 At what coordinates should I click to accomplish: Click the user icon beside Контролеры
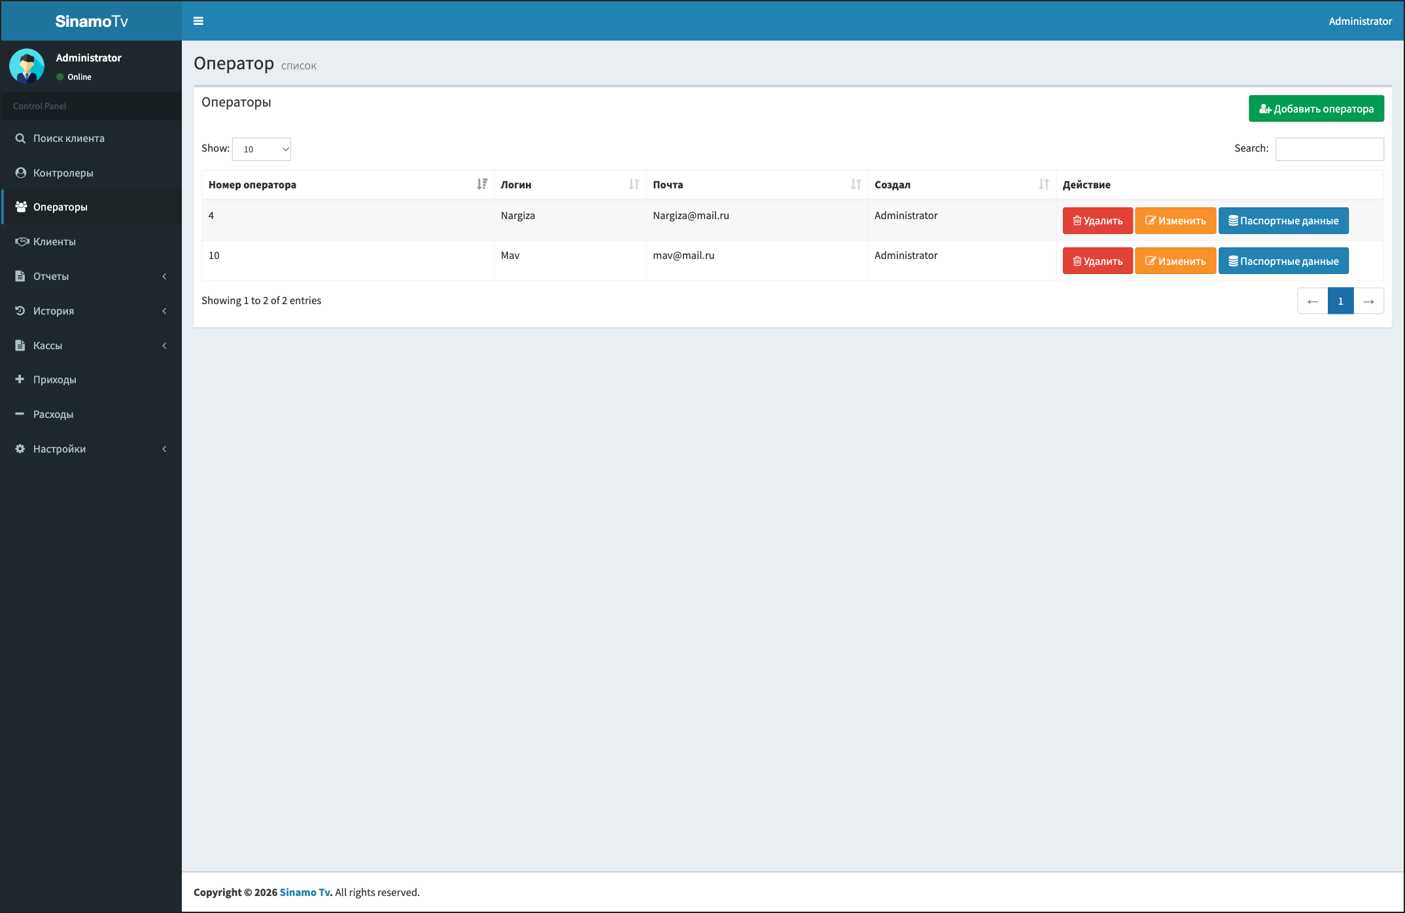point(20,173)
